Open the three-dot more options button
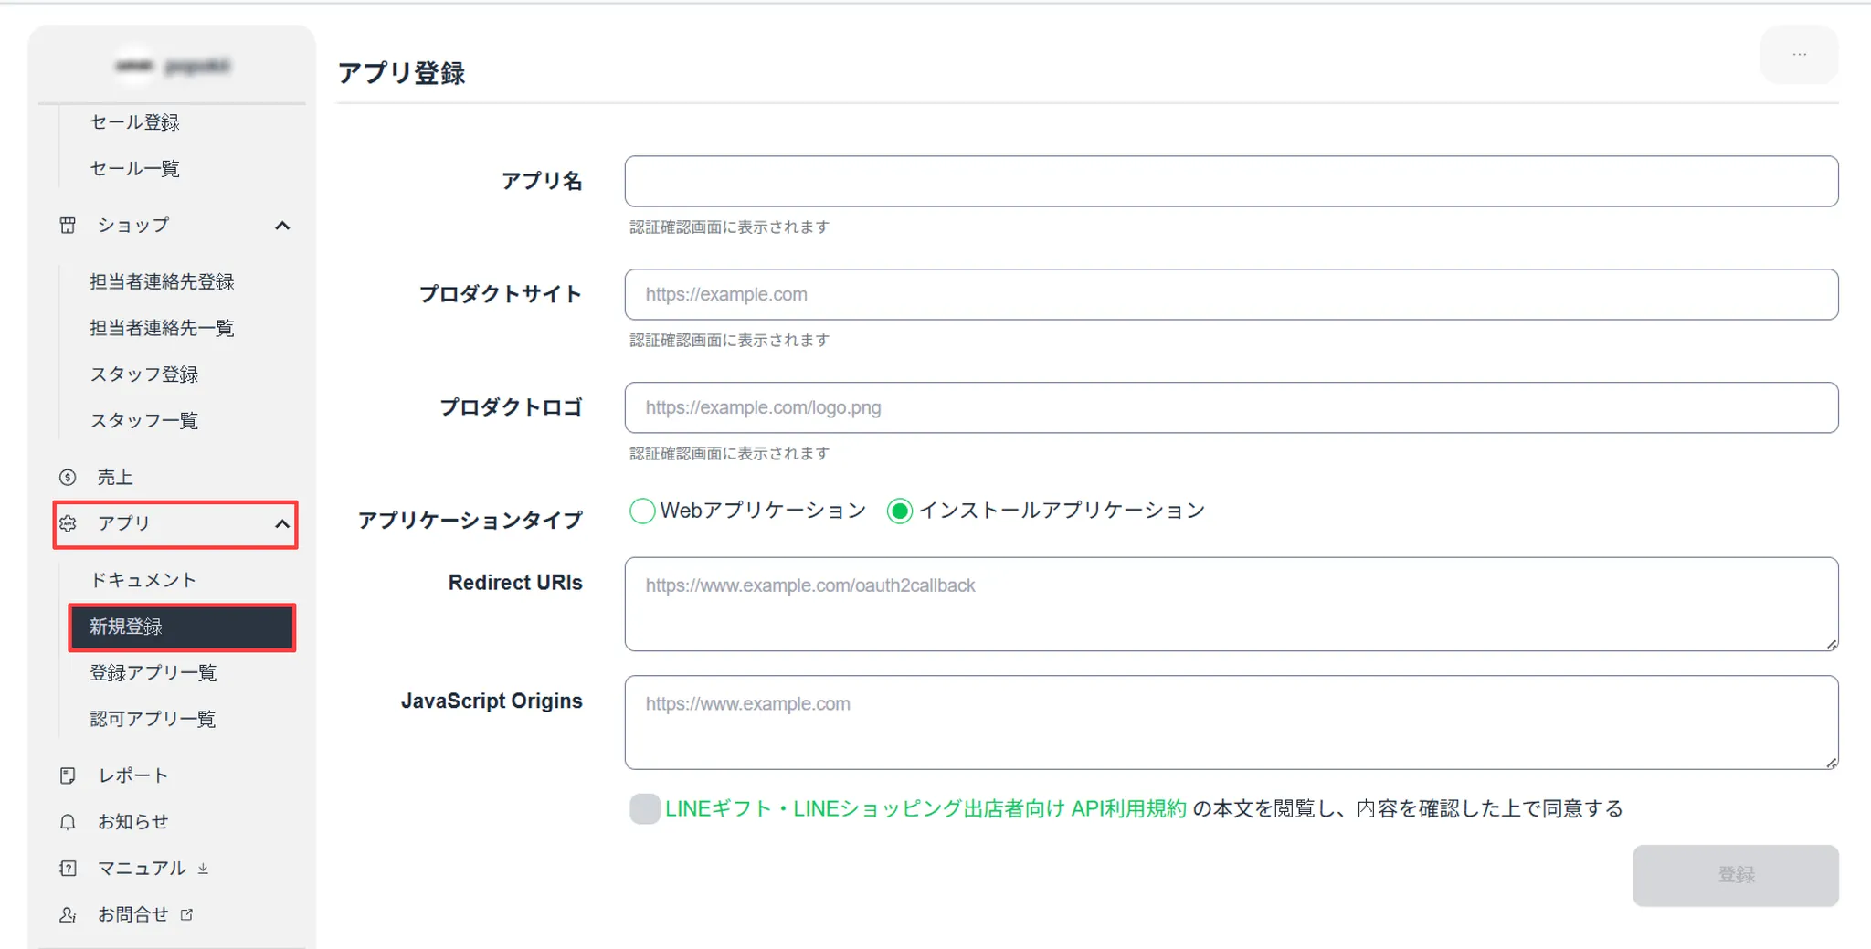 coord(1799,55)
